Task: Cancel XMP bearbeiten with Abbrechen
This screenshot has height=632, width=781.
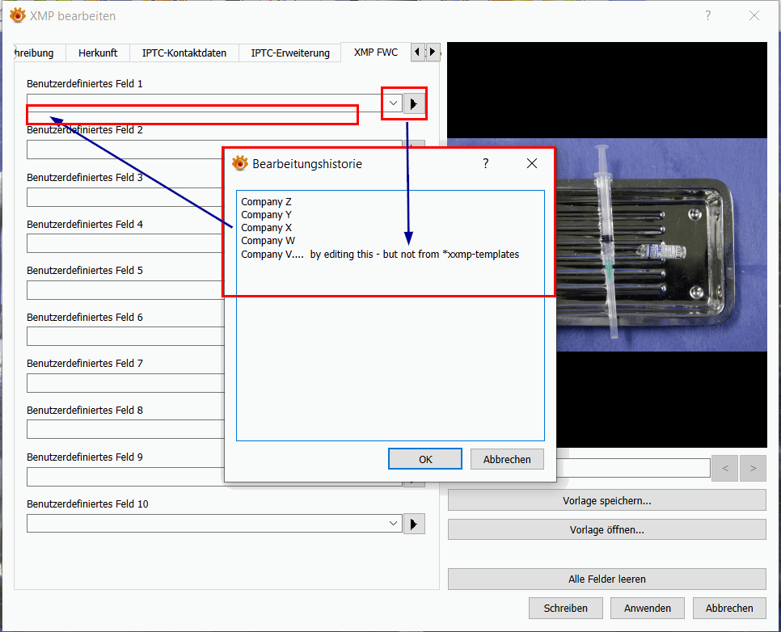Action: point(729,608)
